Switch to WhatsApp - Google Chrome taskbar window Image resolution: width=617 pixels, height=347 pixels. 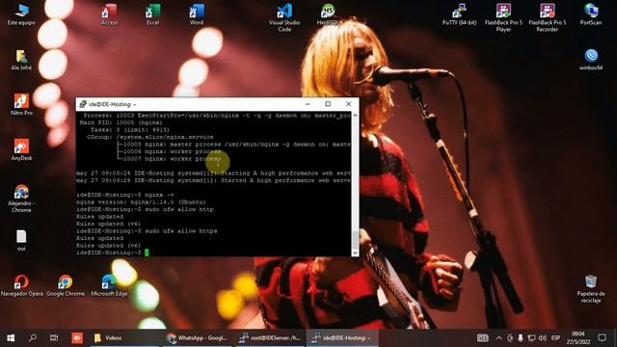(x=197, y=338)
